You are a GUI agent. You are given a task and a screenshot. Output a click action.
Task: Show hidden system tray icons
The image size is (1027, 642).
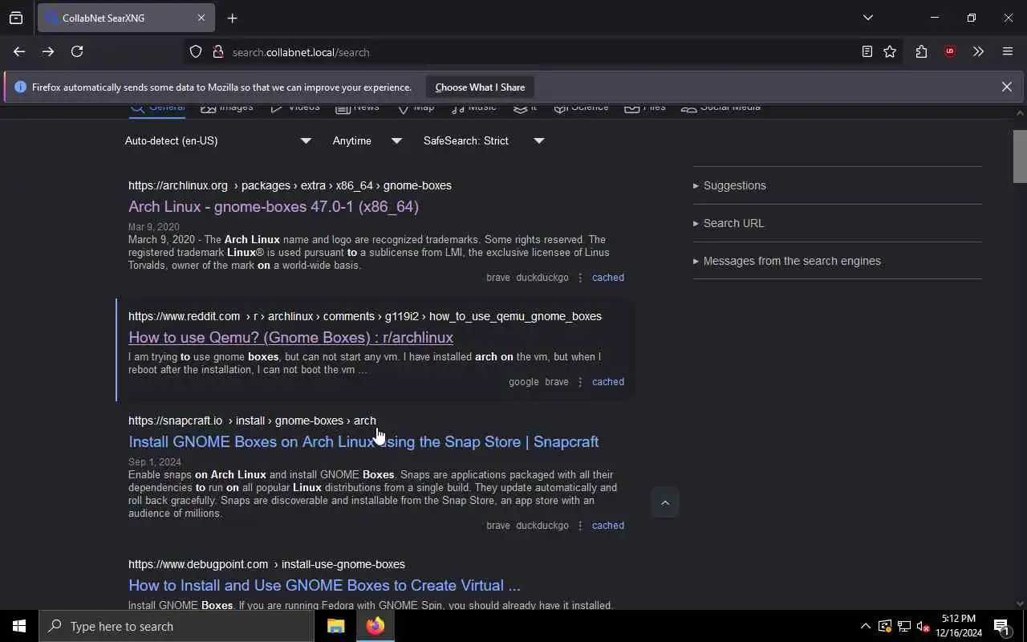click(865, 626)
